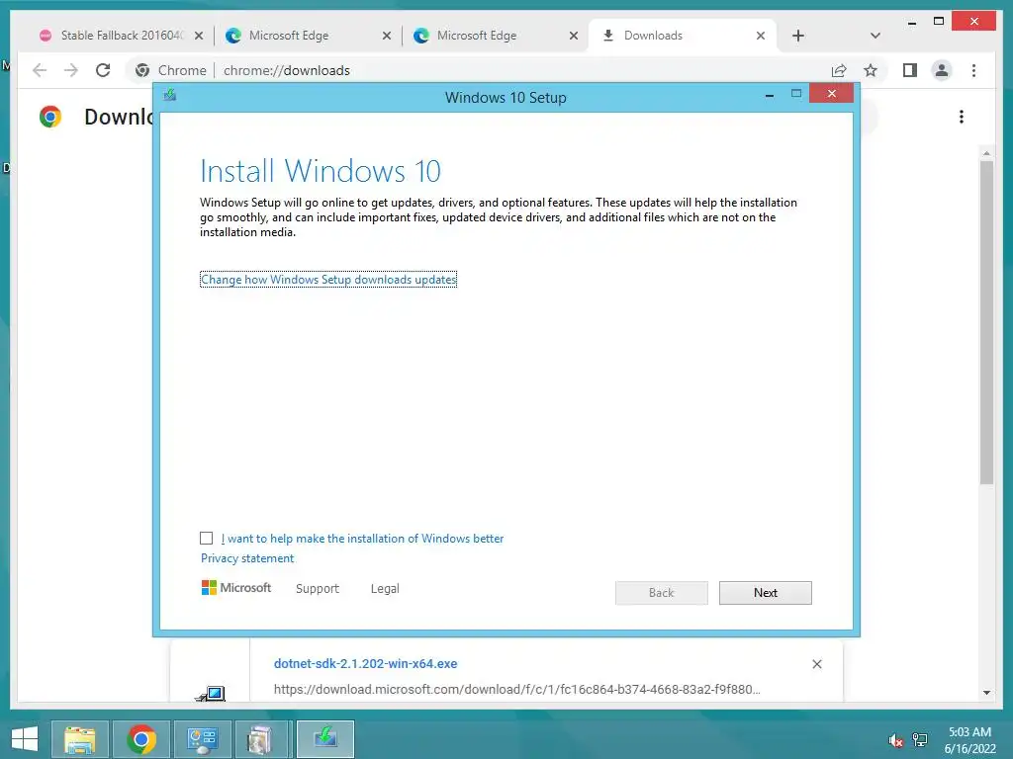Expand the Chrome tab search dropdown
Image resolution: width=1013 pixels, height=759 pixels.
pos(875,36)
